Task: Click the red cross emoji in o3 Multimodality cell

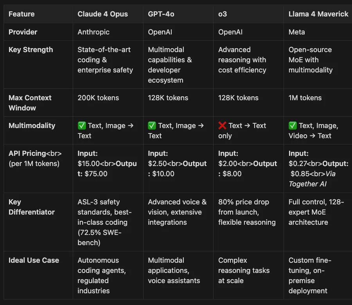Action: click(x=222, y=125)
